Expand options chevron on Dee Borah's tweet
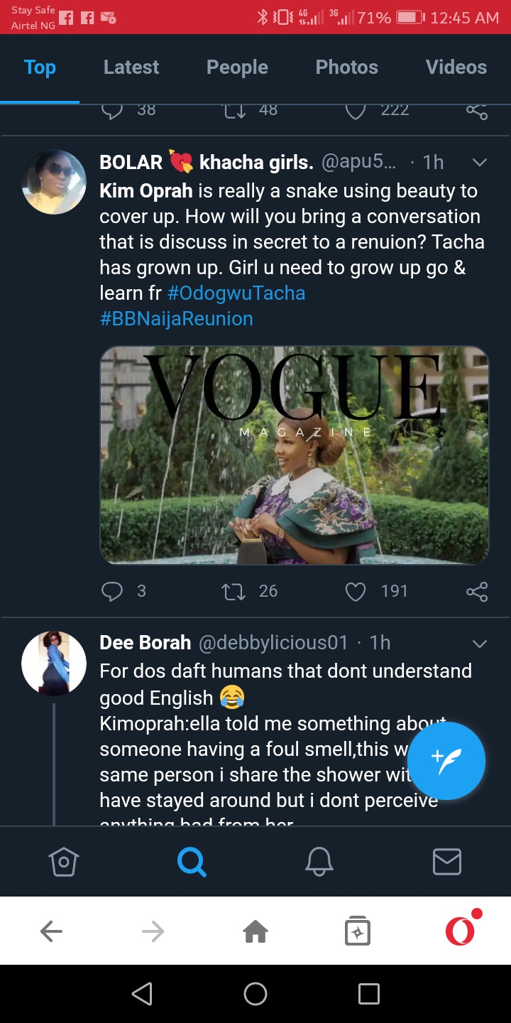Screen dimensions: 511x1023 [x=480, y=644]
